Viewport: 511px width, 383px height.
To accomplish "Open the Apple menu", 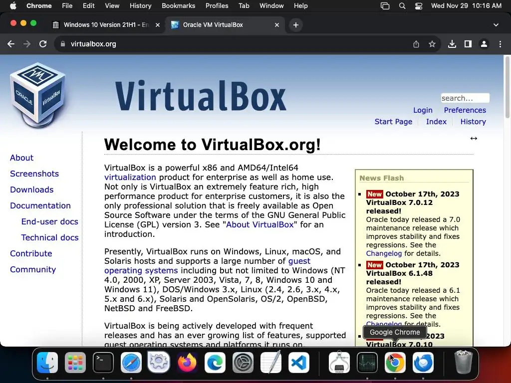I will coord(13,6).
